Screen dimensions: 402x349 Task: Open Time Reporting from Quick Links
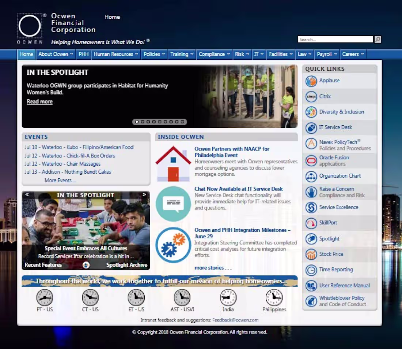tap(311, 270)
